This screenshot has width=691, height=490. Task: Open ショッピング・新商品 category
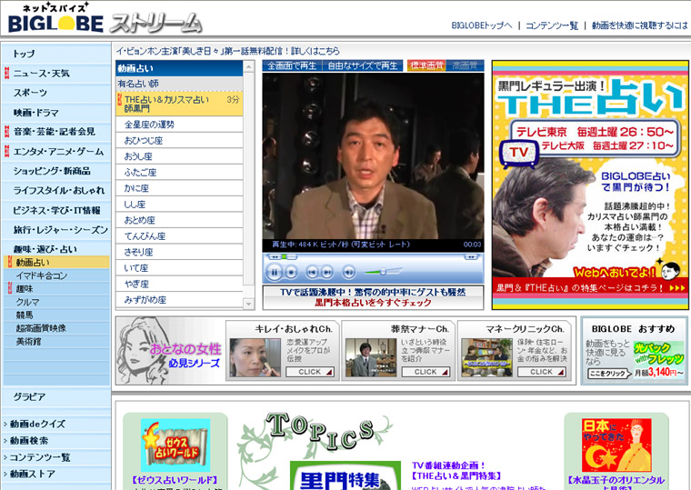56,171
